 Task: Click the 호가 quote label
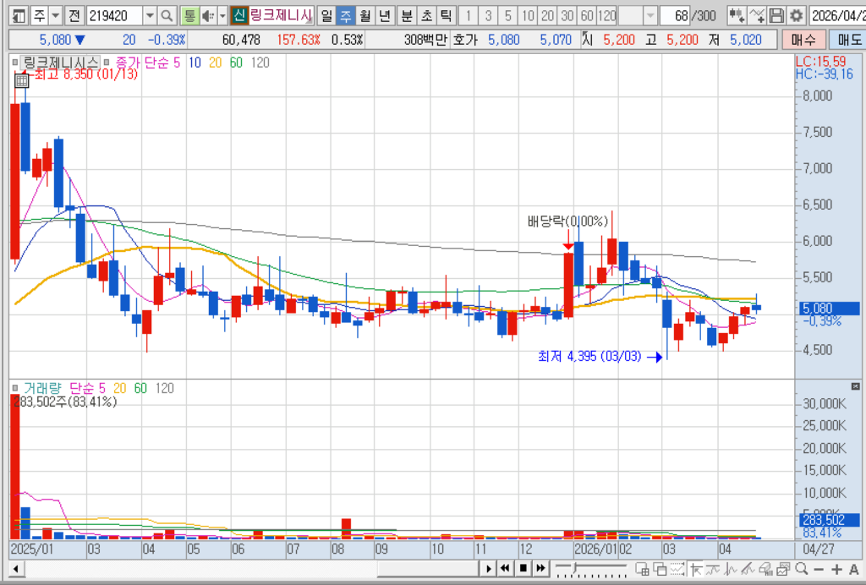point(465,40)
